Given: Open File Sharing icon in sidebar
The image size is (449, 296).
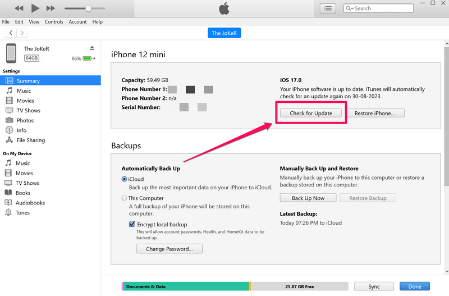Looking at the screenshot, I should (x=10, y=140).
